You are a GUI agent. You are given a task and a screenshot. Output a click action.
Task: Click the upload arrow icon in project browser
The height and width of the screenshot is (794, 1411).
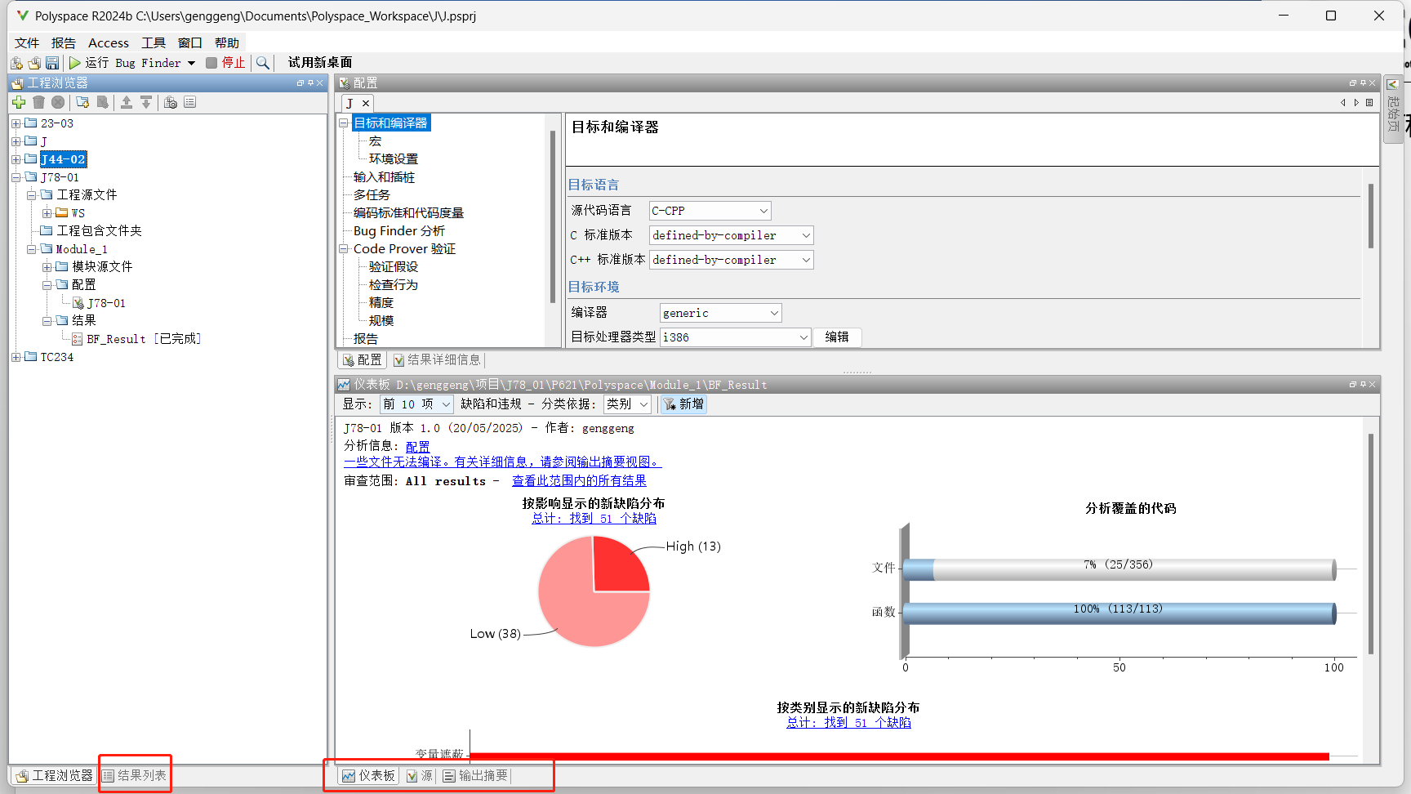127,102
